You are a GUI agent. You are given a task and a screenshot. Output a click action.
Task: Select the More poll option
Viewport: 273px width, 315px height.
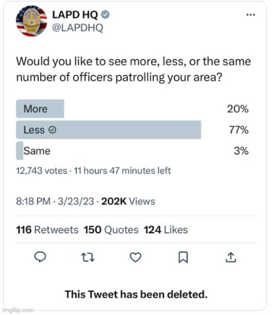tap(132, 109)
